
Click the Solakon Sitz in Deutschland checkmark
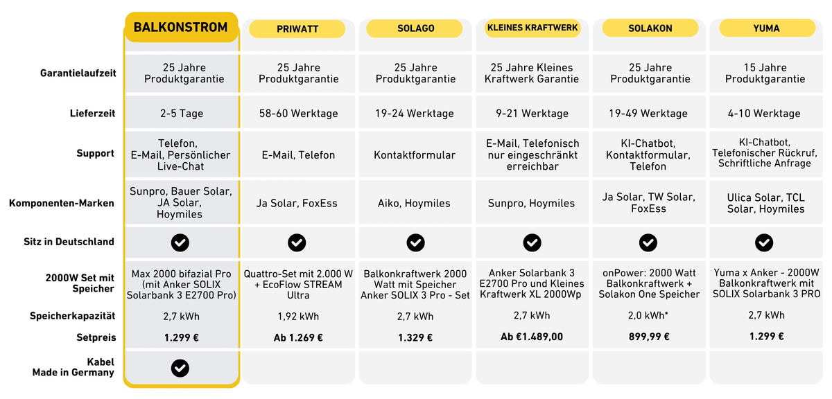(x=648, y=242)
